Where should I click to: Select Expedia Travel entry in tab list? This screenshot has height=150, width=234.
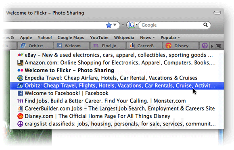coord(117,78)
